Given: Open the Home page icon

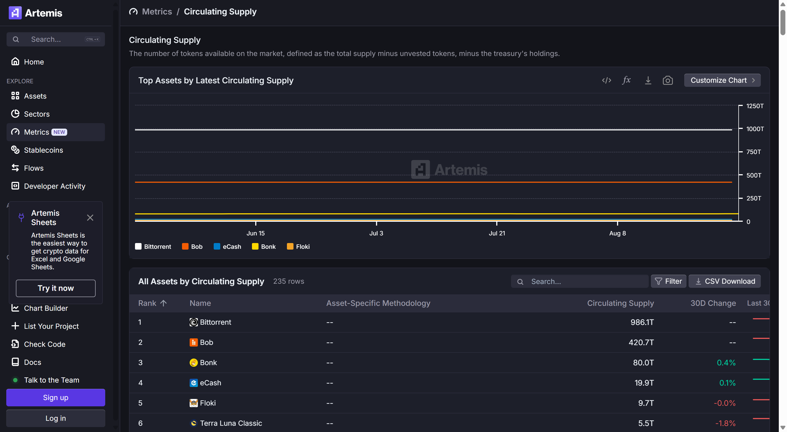Looking at the screenshot, I should 15,61.
